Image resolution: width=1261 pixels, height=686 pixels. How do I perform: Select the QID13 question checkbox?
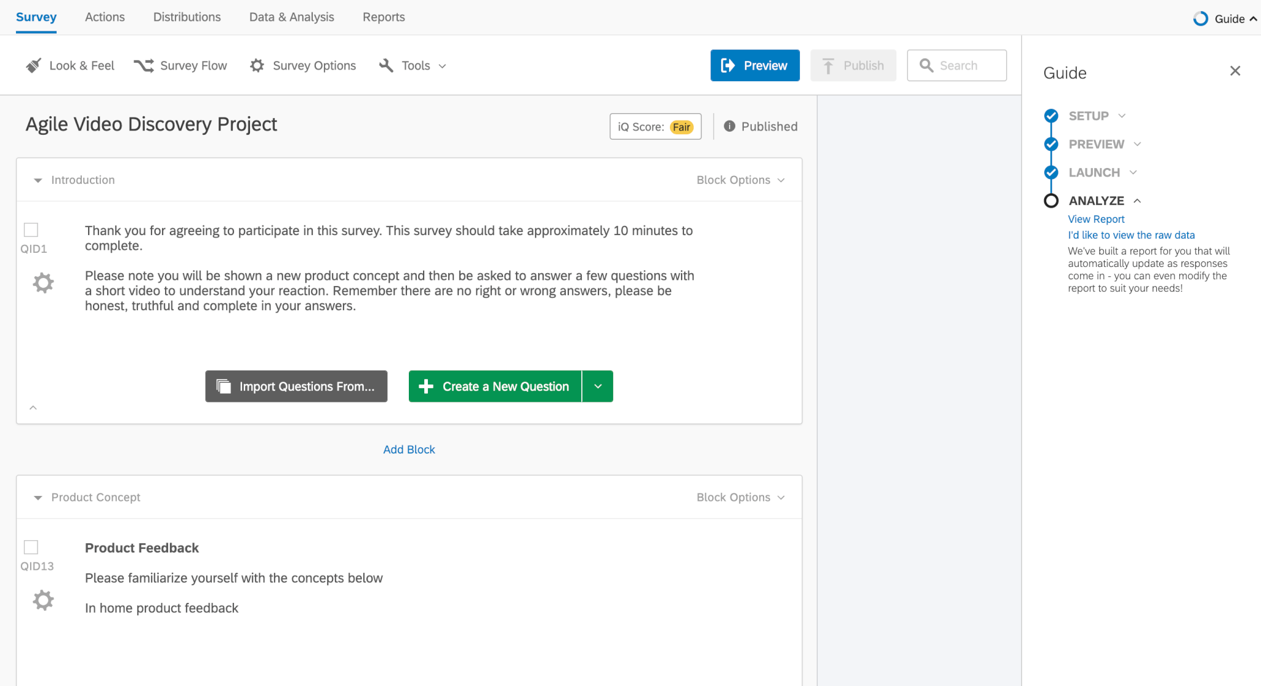pyautogui.click(x=31, y=547)
